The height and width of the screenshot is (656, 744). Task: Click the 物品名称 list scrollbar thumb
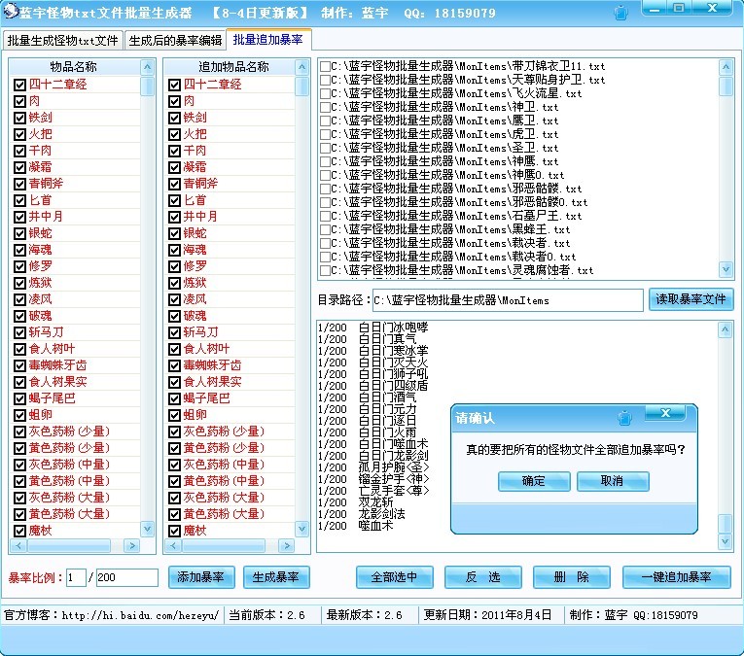click(148, 86)
